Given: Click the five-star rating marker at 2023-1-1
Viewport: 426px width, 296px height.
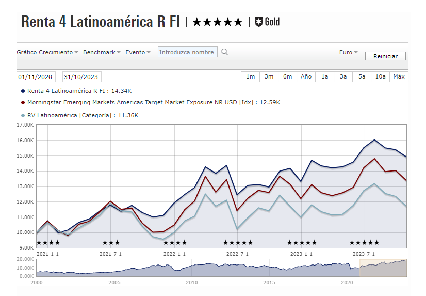Looking at the screenshot, I should [302, 243].
